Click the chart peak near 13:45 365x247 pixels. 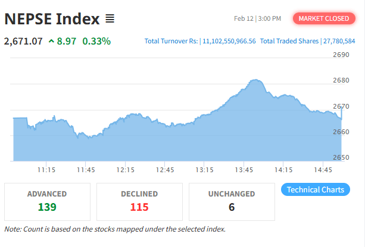tap(256, 80)
